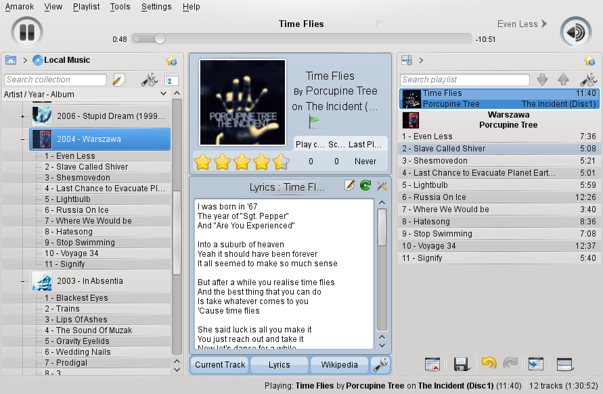Image resolution: width=603 pixels, height=394 pixels.
Task: Open the playlist layout navigation icon
Action: 407,60
